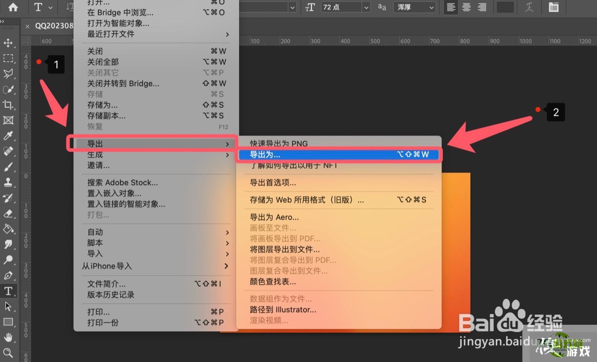Screen dimensions: 597x362
Task: Expand the 最近打开文件 submenu
Action: click(x=156, y=34)
